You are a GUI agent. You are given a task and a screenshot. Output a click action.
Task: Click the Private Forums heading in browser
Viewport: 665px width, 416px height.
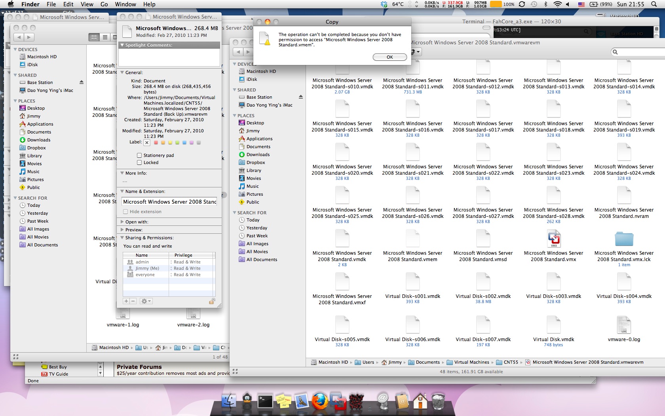(139, 367)
